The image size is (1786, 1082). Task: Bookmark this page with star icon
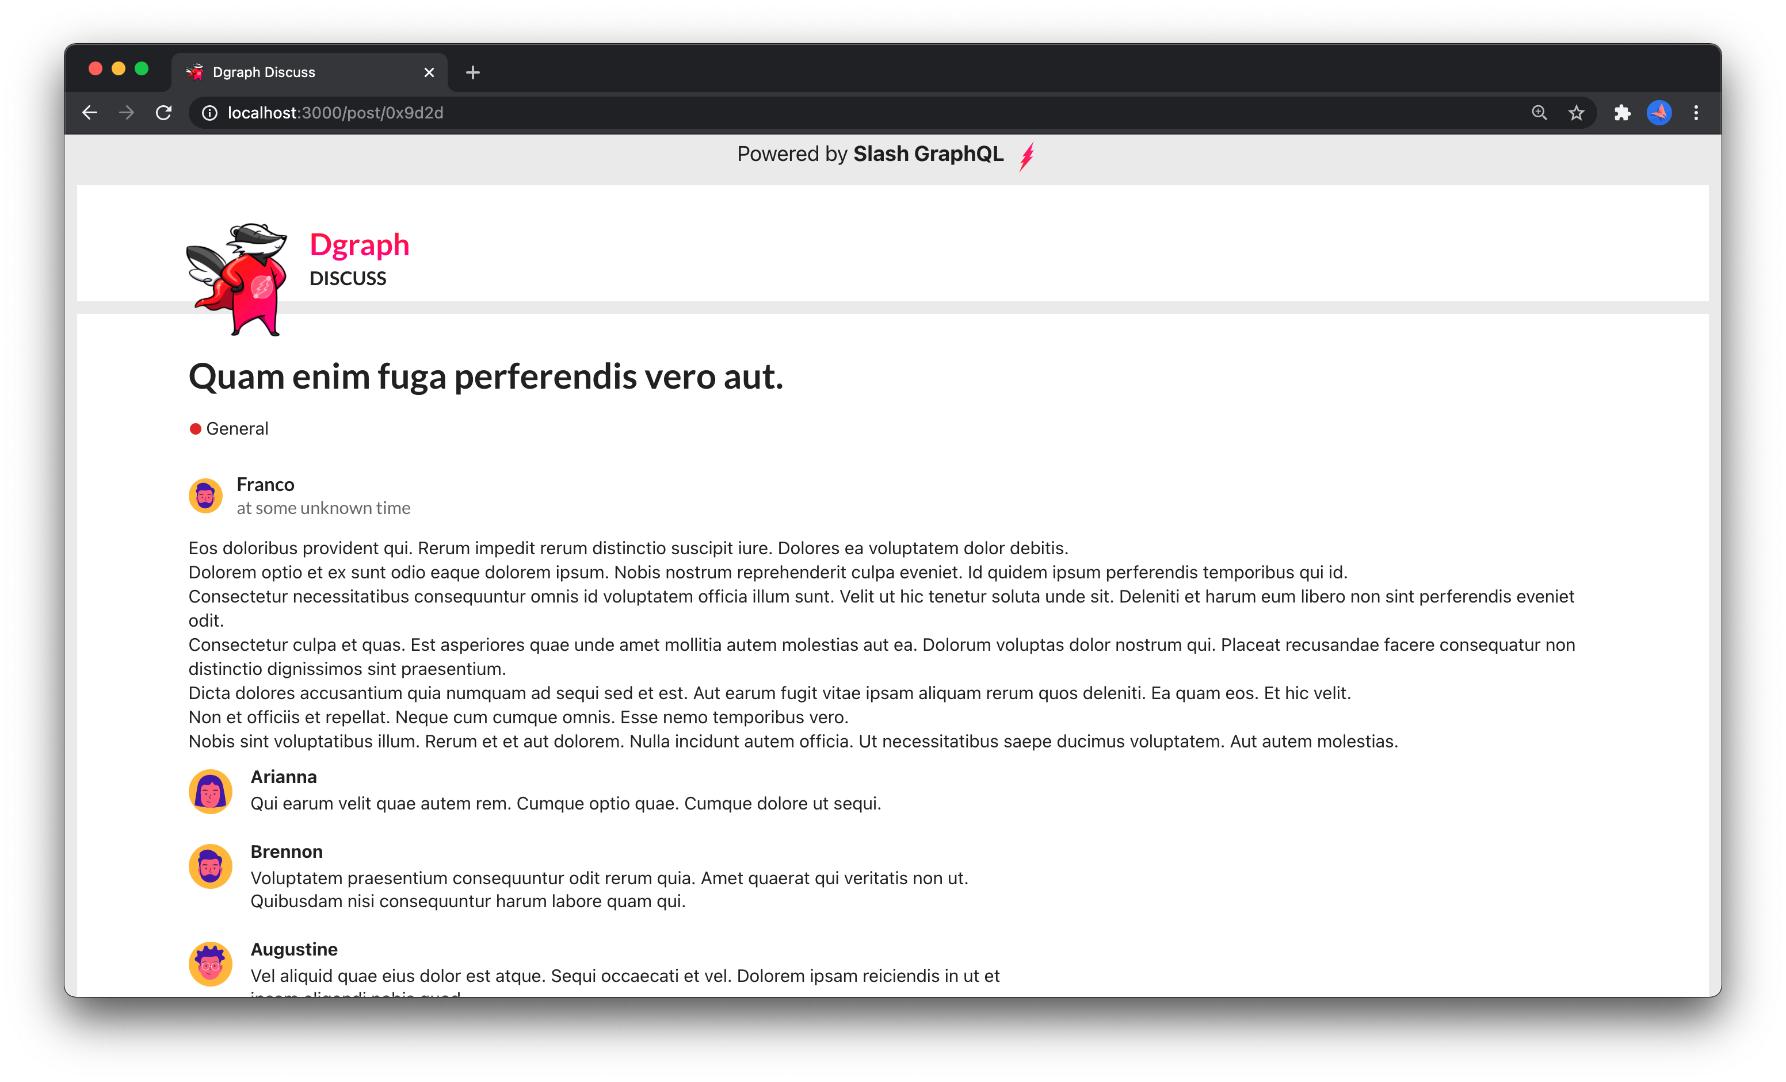[1577, 113]
